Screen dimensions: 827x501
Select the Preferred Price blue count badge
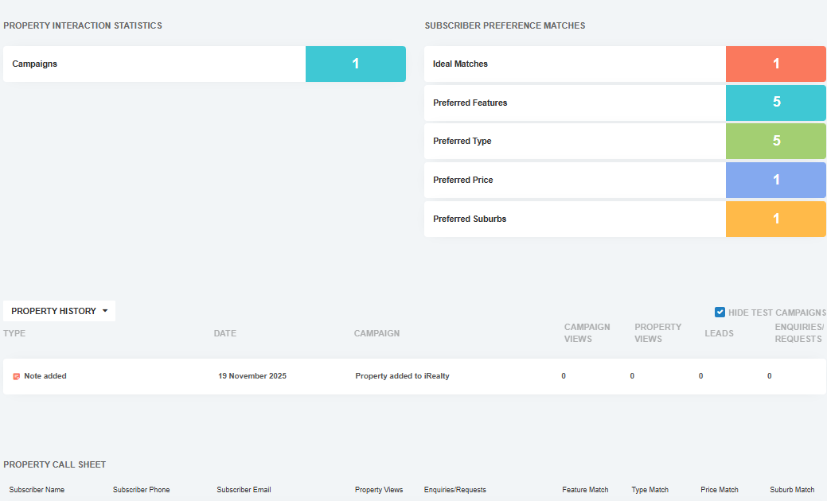point(775,180)
